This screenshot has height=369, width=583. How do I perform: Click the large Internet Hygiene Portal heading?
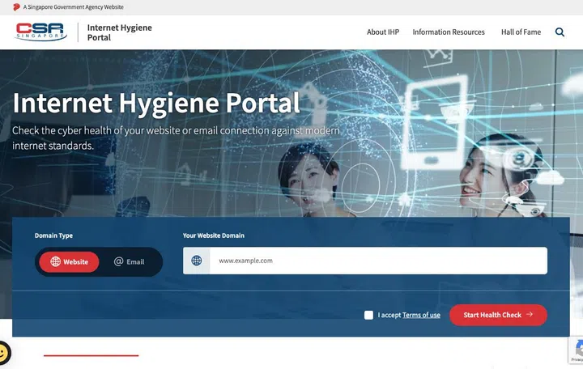pyautogui.click(x=156, y=104)
